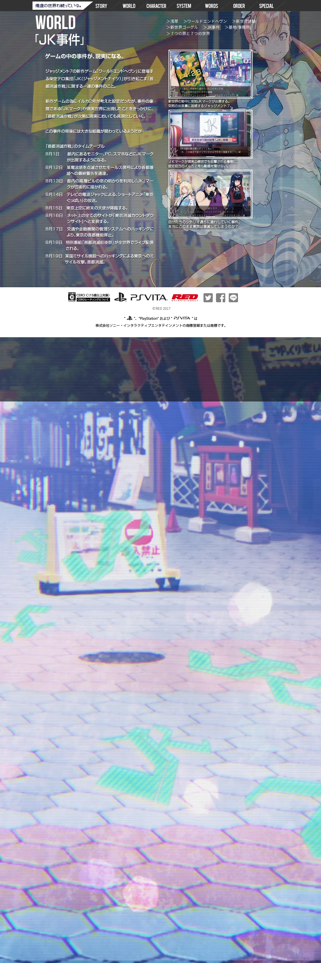Share via the Facebook icon

(x=221, y=297)
